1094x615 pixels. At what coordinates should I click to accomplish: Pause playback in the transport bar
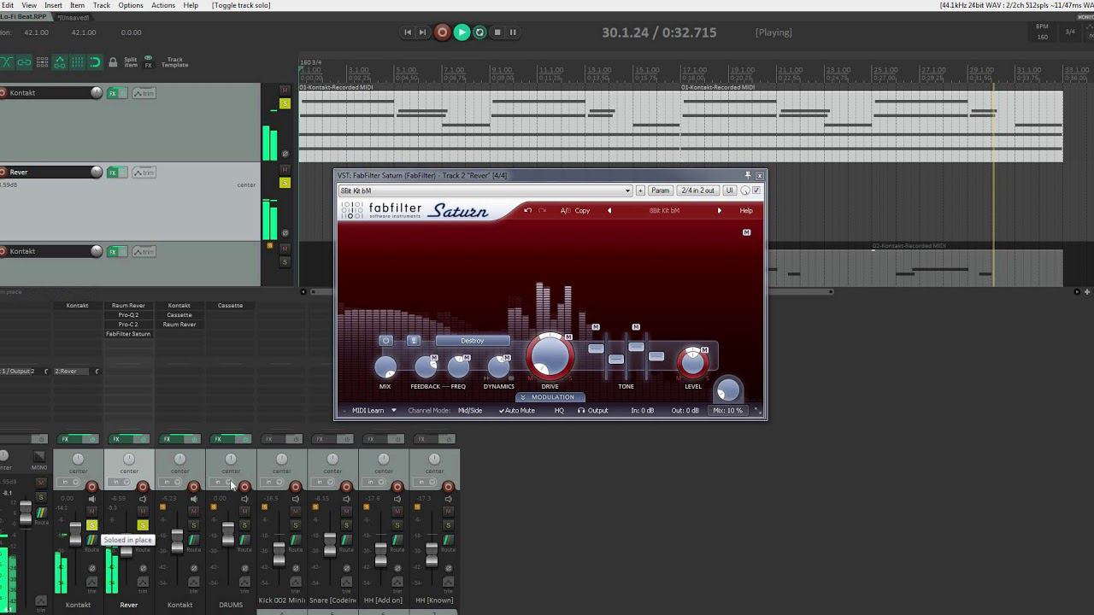click(x=513, y=32)
